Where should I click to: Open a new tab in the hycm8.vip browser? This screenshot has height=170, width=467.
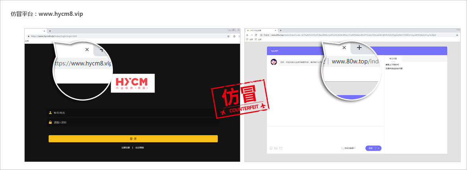pyautogui.click(x=50, y=31)
